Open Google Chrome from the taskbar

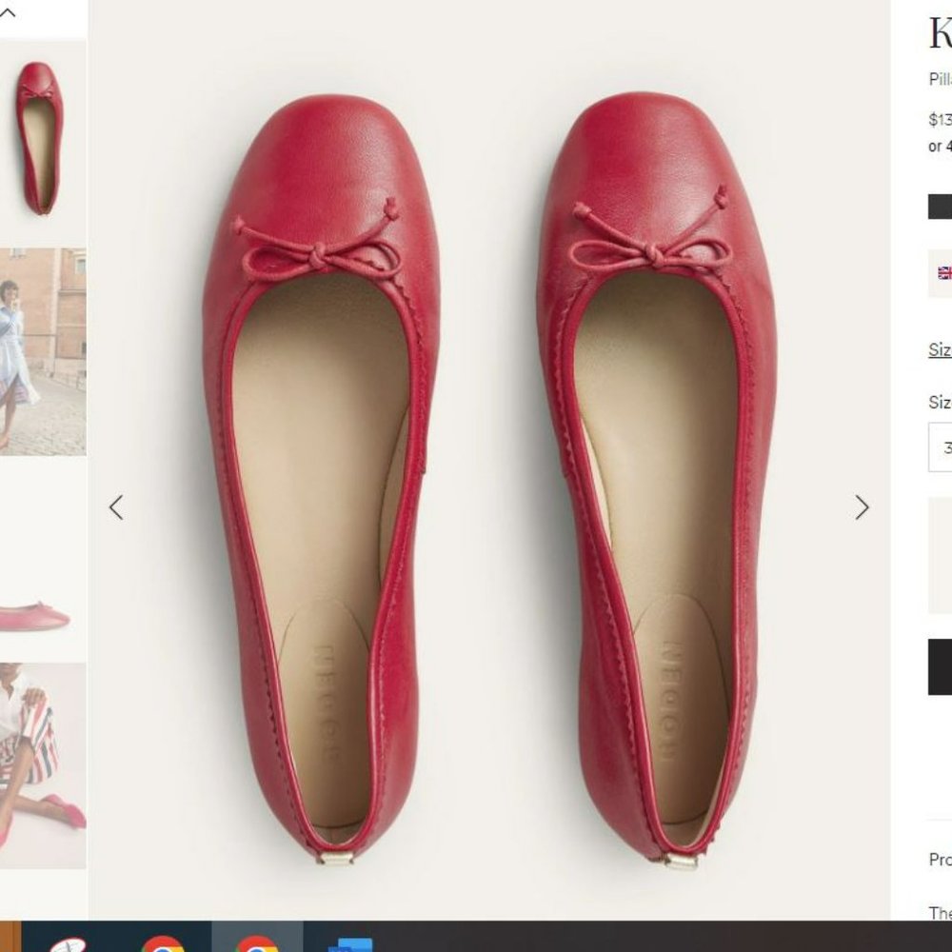click(164, 946)
